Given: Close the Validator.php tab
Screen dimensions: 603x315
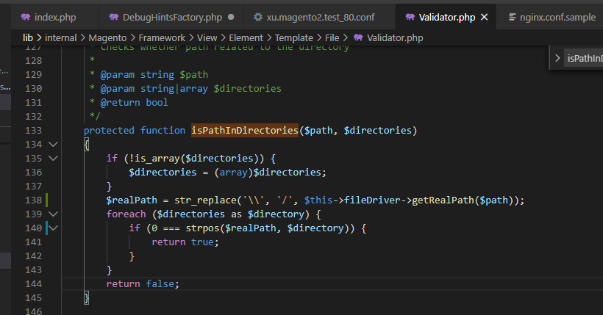Looking at the screenshot, I should [x=484, y=17].
